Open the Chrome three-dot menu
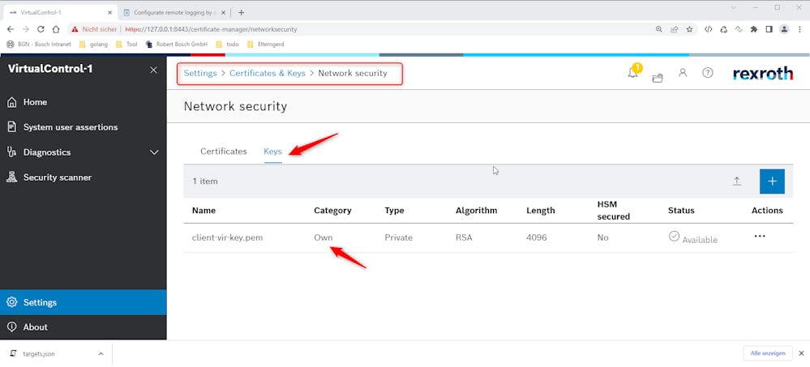Screen dimensions: 810x367 (799, 29)
